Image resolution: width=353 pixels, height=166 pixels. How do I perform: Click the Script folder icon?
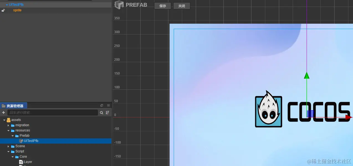[x=13, y=151]
